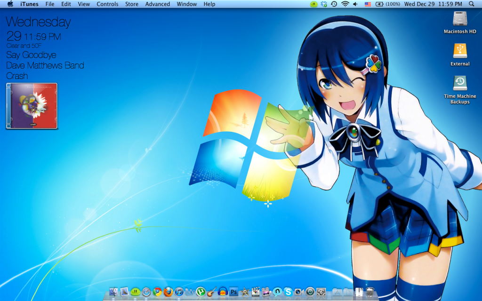This screenshot has width=482, height=301.
Task: Open the Window menu
Action: click(x=187, y=4)
